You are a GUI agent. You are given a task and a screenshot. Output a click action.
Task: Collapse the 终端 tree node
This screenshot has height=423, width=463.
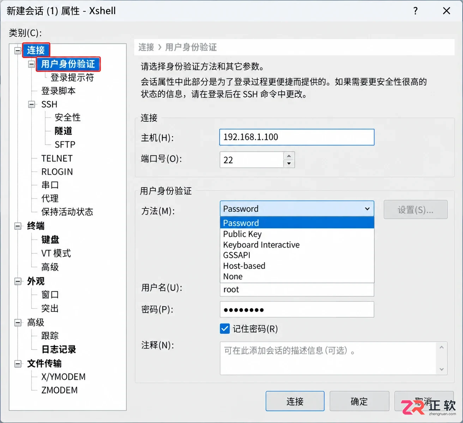(x=18, y=226)
